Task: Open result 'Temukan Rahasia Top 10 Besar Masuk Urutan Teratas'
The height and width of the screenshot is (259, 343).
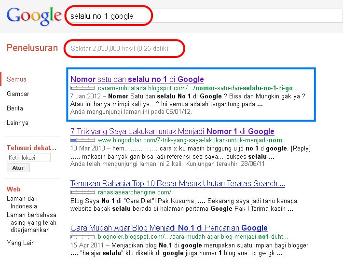Action: click(x=178, y=183)
